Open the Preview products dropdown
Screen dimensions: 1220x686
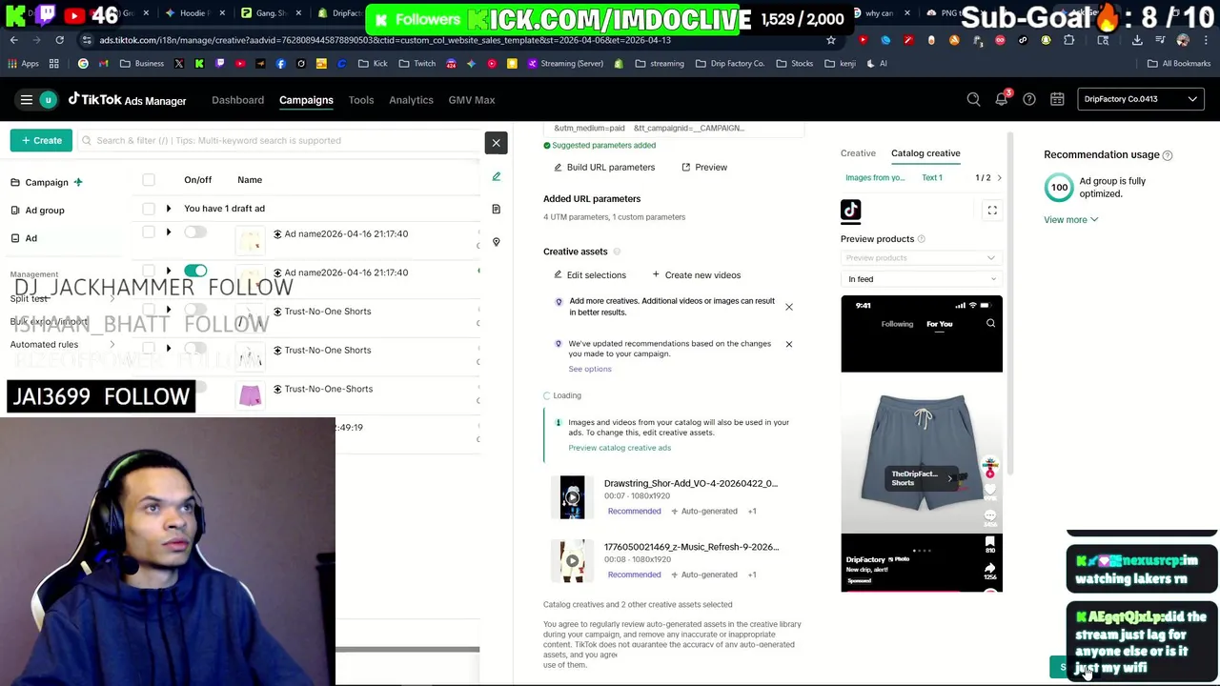(921, 258)
